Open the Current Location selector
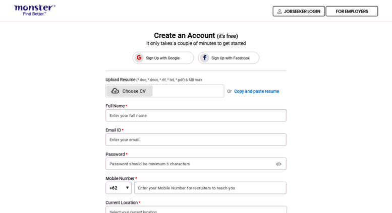Viewport: 392px width, 213px height. tap(196, 209)
